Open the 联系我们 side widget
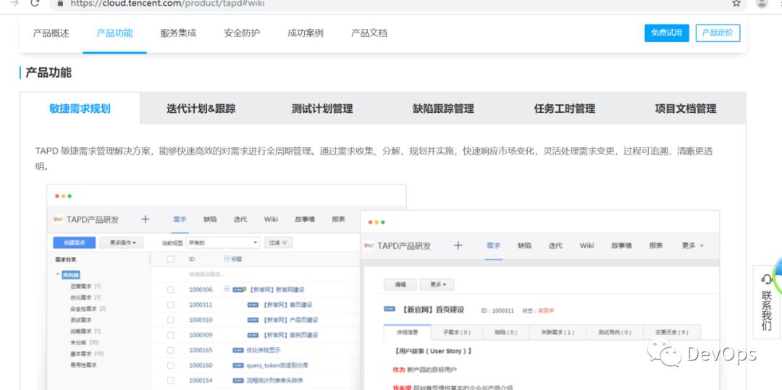782x390 pixels. (767, 302)
